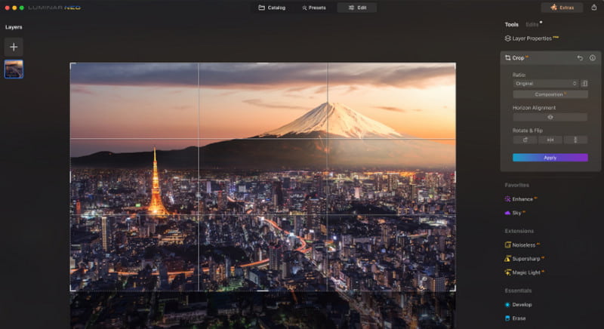Click the Essentials section label
The height and width of the screenshot is (329, 604).
click(x=518, y=291)
